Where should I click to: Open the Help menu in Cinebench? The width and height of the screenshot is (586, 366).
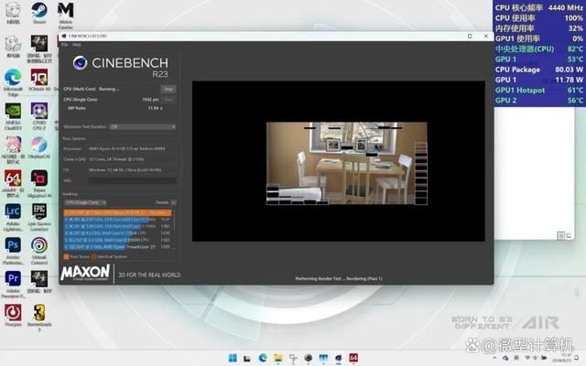point(76,44)
